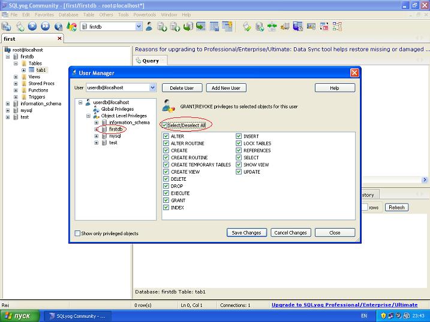Viewport: 430px width, 322px height.
Task: Uncheck the CREATE TEMPORARY TABLES privilege
Action: (x=166, y=165)
